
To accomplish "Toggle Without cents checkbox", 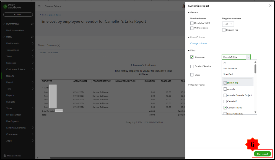I will pos(192,28).
